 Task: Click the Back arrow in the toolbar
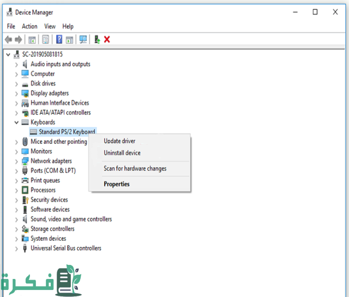point(8,39)
